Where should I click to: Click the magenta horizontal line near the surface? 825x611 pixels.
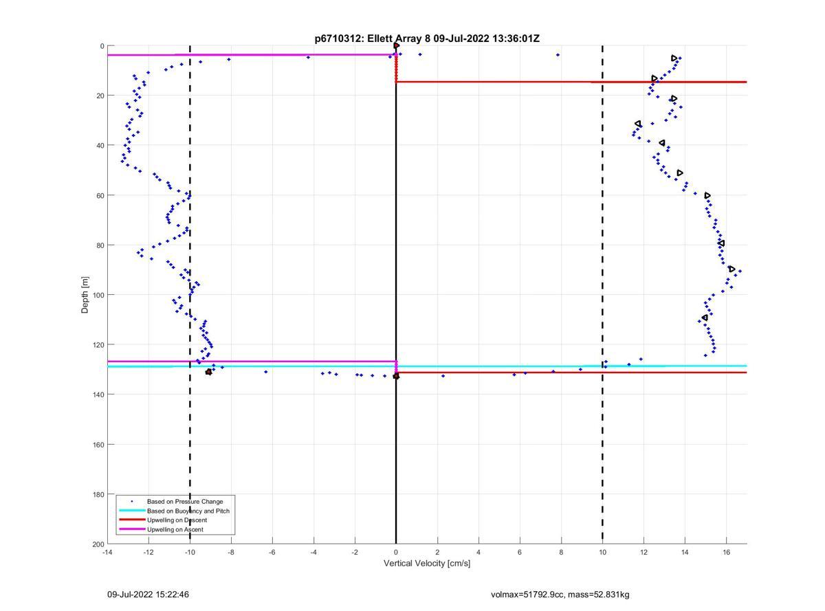pyautogui.click(x=252, y=55)
